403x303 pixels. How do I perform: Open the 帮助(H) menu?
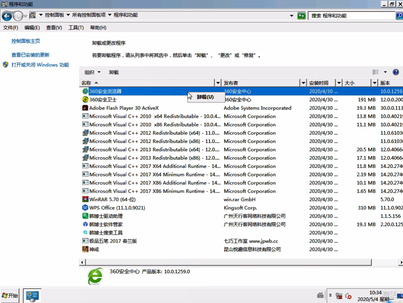(x=98, y=28)
